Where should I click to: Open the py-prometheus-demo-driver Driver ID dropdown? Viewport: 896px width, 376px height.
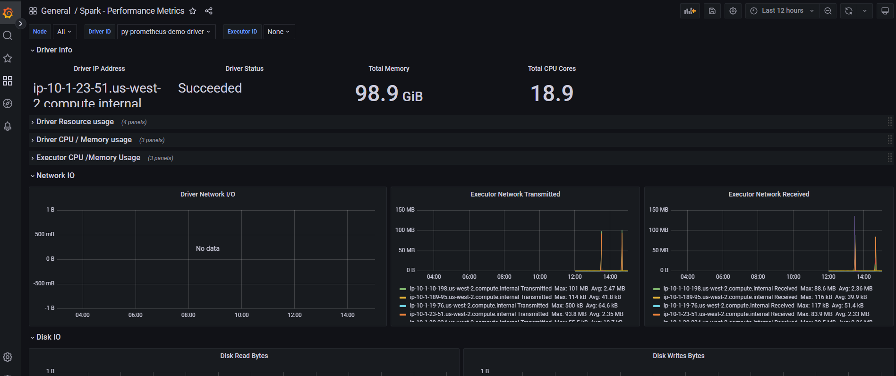(166, 32)
